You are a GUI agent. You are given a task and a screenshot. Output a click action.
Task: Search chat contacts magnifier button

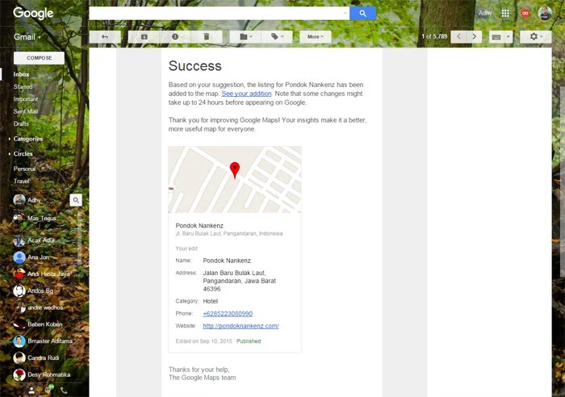(76, 200)
